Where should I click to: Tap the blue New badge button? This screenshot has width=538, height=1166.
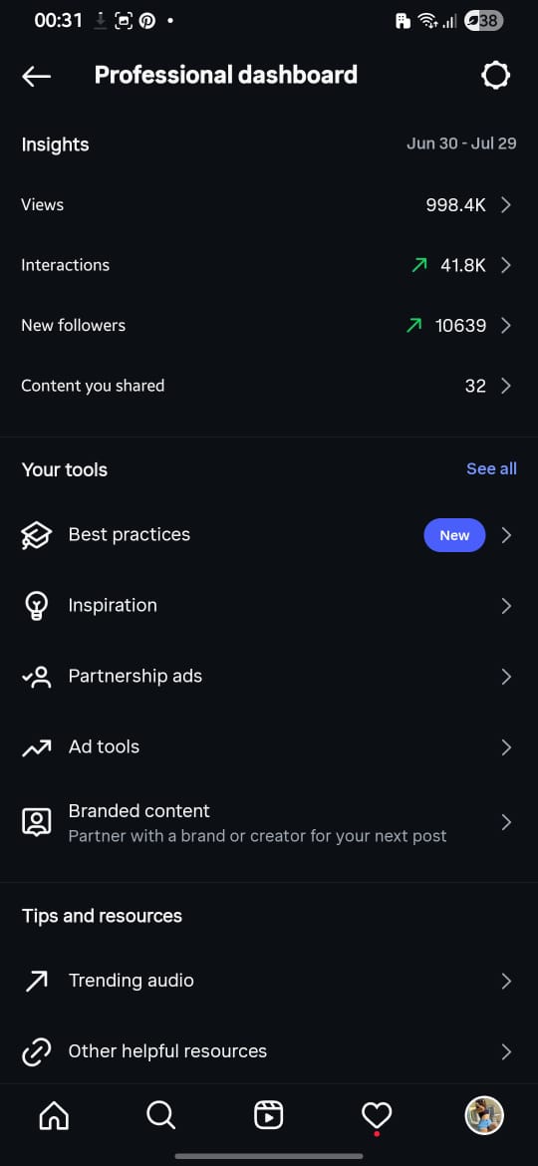pos(454,535)
